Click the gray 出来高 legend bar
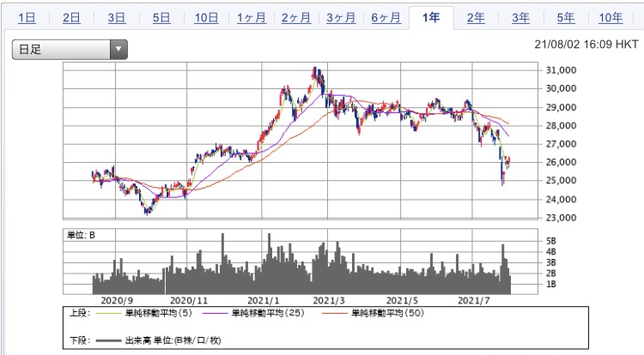Viewport: 644px width, 355px height. tap(108, 340)
